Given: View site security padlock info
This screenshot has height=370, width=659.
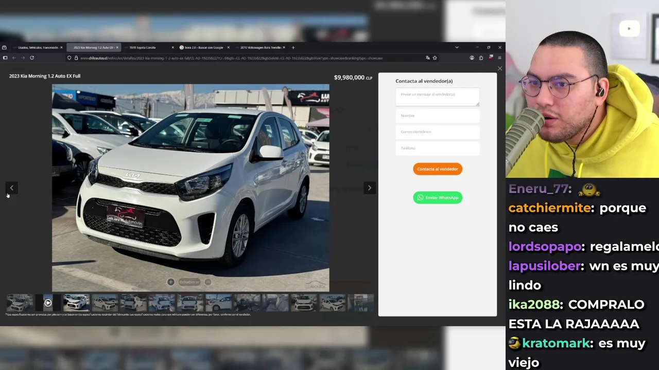Looking at the screenshot, I should (76, 58).
